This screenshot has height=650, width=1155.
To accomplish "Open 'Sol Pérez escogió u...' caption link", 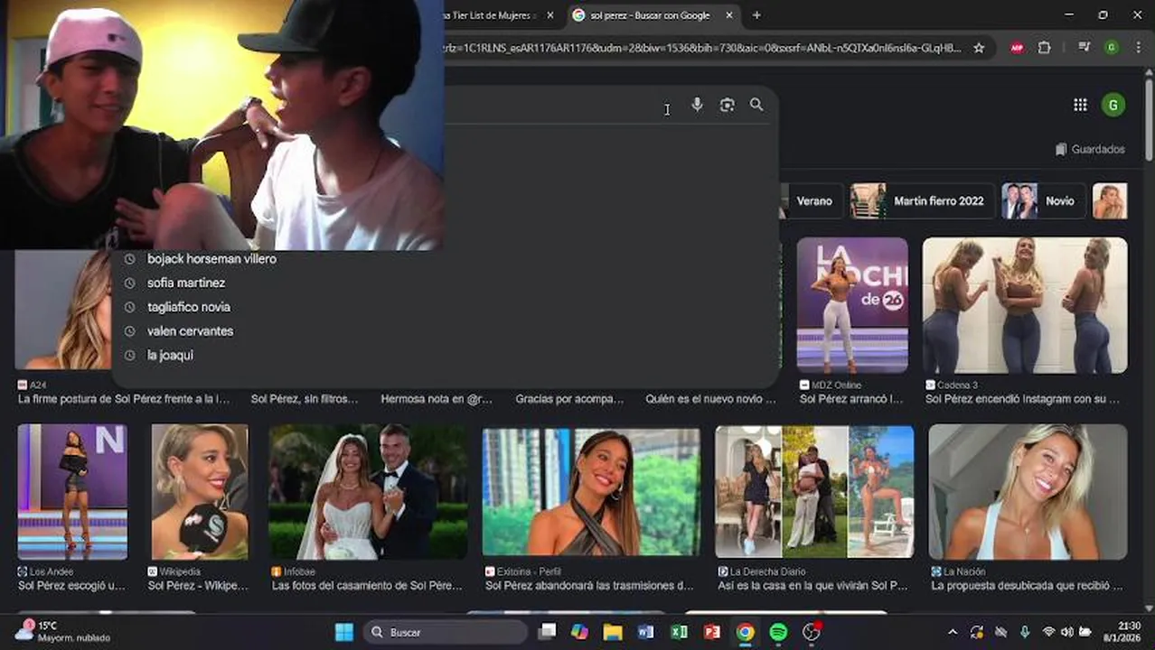I will coord(71,586).
